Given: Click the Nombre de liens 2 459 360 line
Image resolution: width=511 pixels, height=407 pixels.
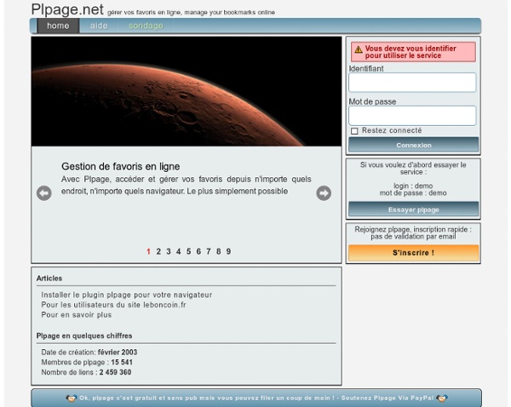Looking at the screenshot, I should pyautogui.click(x=86, y=372).
